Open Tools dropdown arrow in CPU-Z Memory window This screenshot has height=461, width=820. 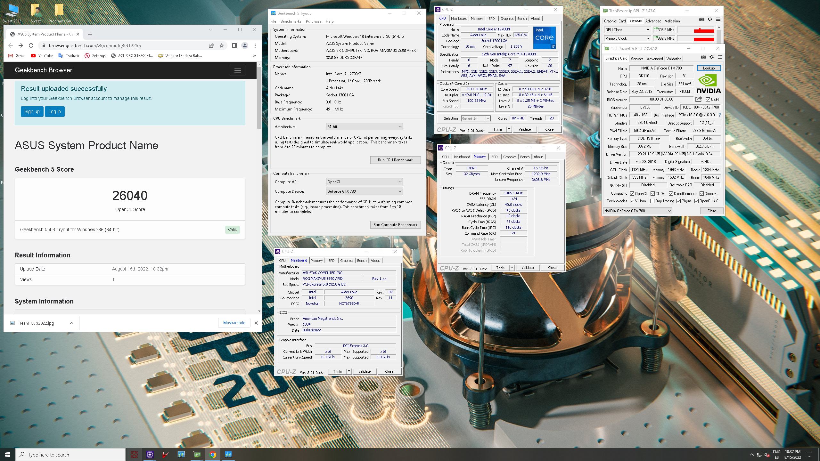click(x=512, y=268)
